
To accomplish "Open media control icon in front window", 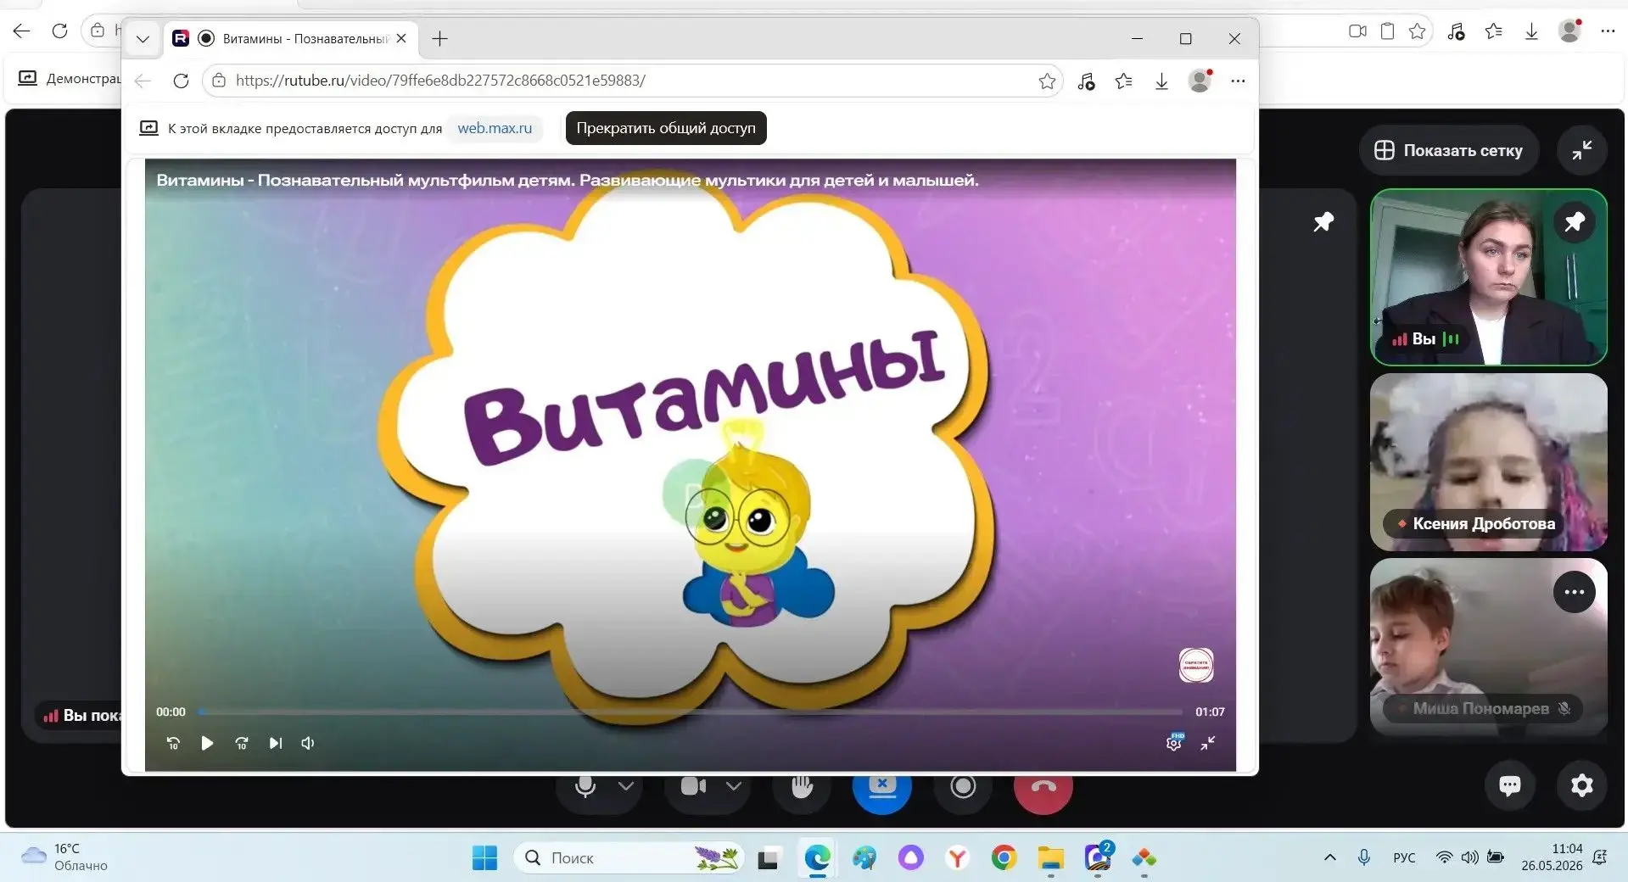I will click(x=1086, y=81).
